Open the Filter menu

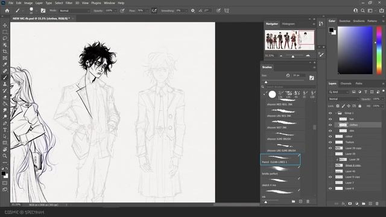click(69, 3)
